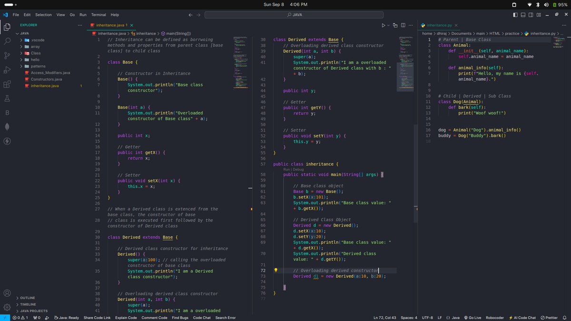571x321 pixels.
Task: Open the File menu
Action: pos(16,15)
